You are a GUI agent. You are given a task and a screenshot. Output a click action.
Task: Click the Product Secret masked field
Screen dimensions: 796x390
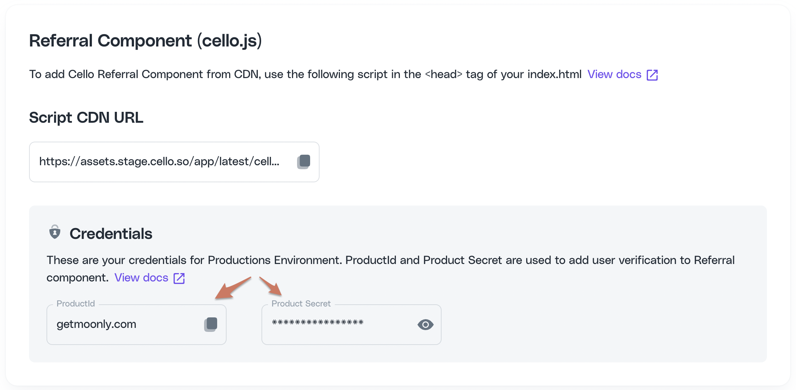click(x=352, y=324)
